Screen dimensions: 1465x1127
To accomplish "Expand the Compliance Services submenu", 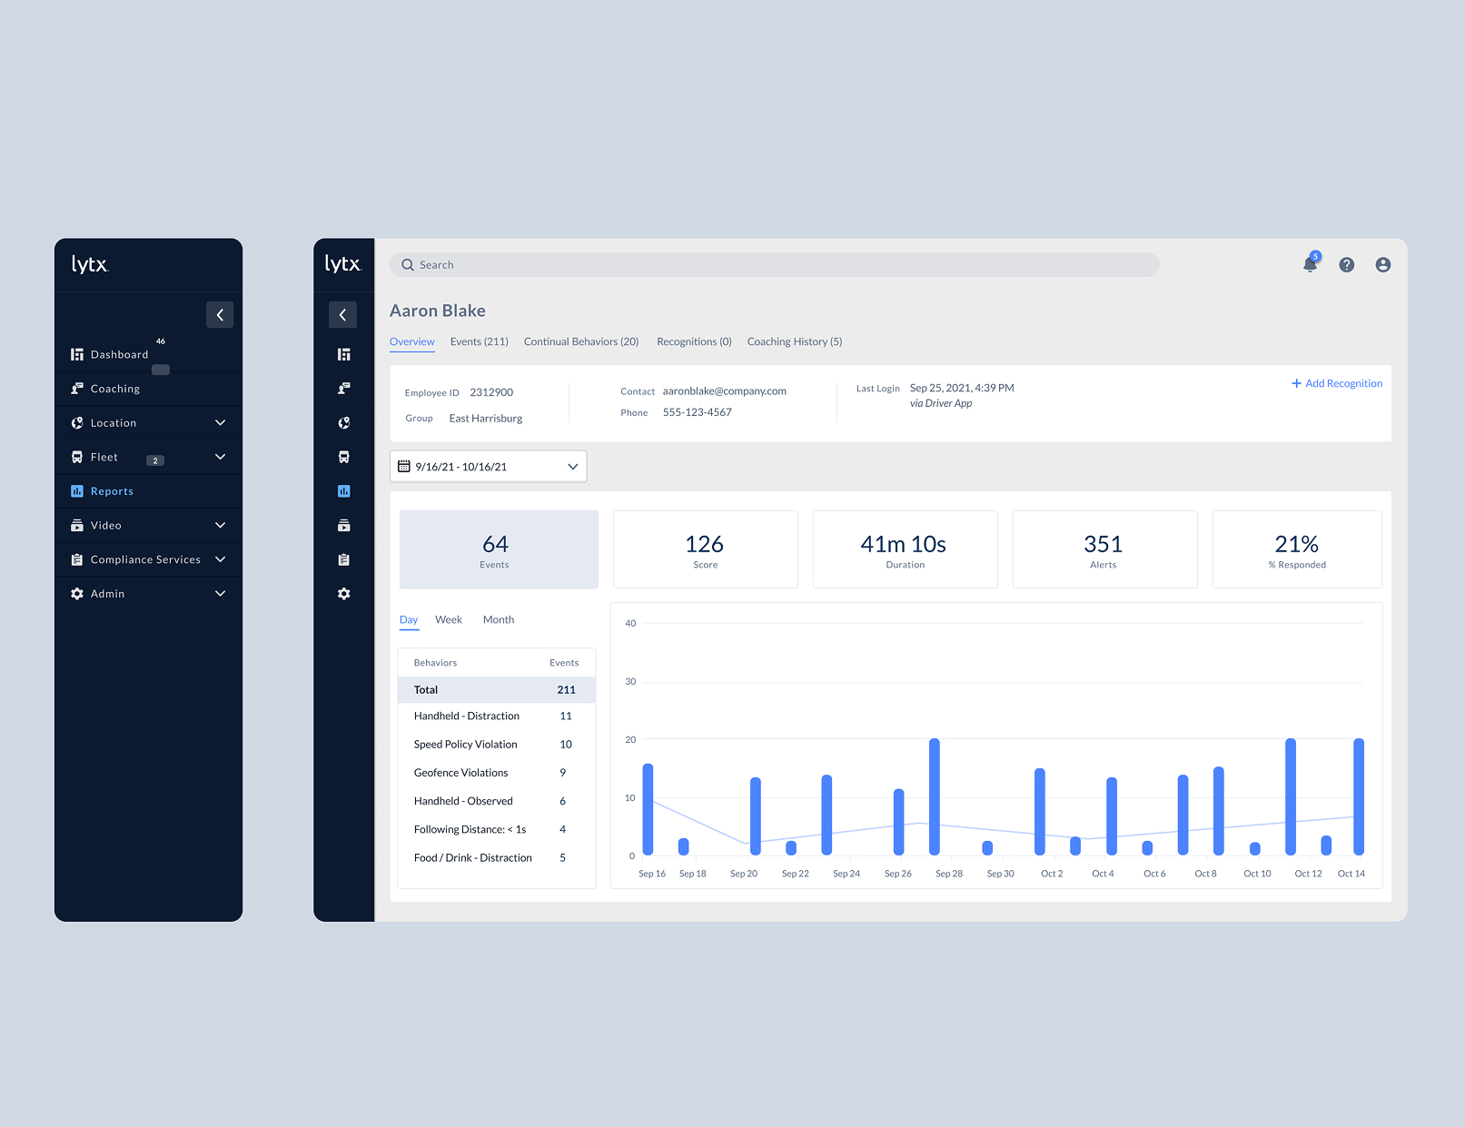I will coord(220,559).
